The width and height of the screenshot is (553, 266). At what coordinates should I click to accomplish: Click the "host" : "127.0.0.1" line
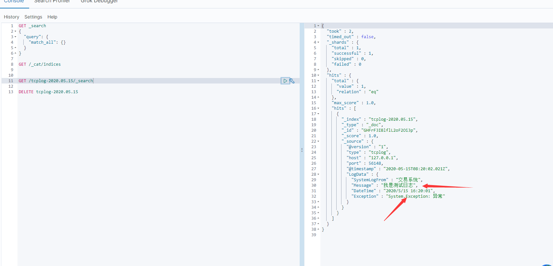372,158
